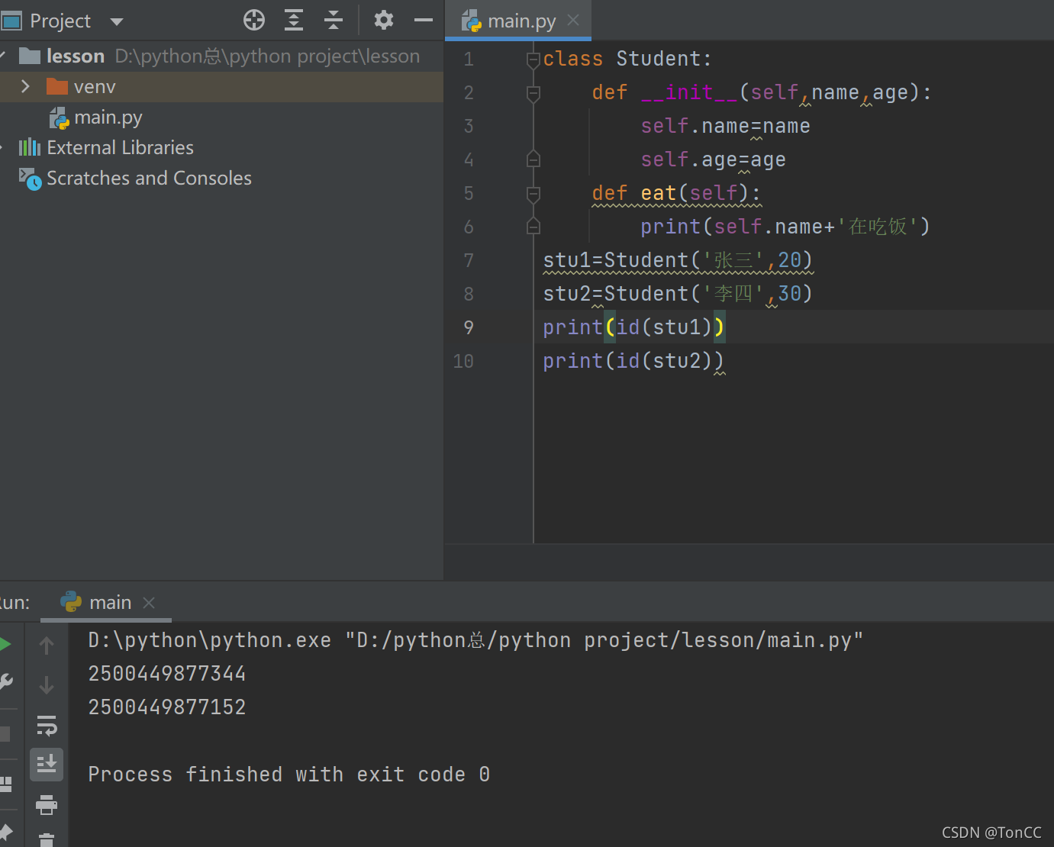Rerun the program with green play icon
Screen dimensions: 1054x847
(x=5, y=644)
